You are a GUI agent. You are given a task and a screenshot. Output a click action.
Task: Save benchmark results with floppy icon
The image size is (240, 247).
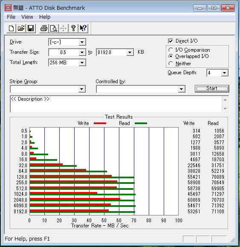pos(31,29)
